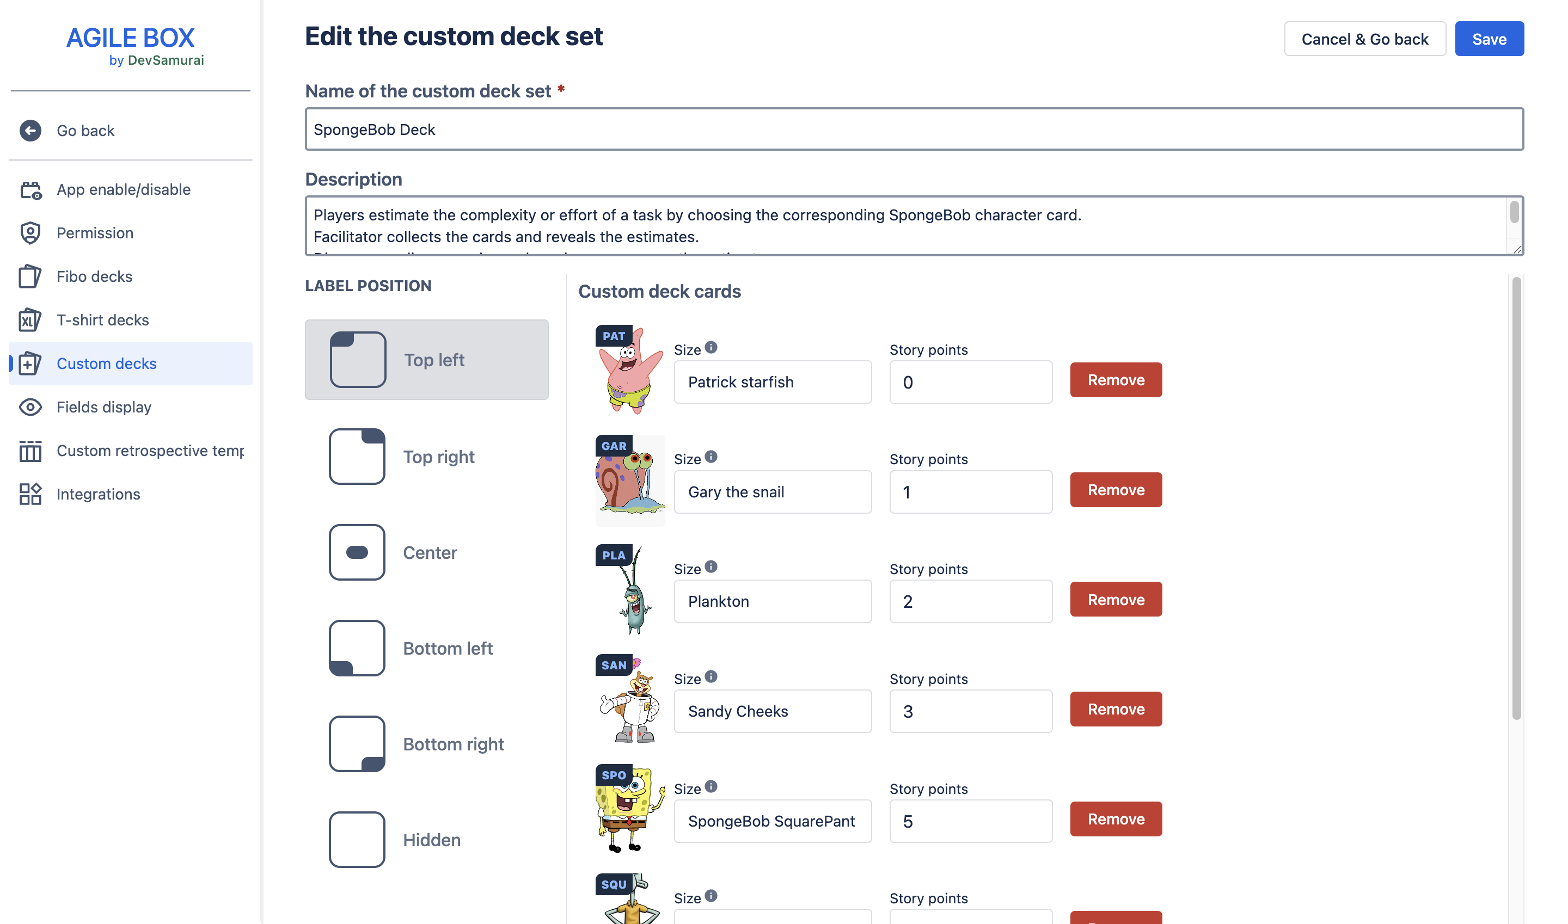Click the T-shirt decks XL icon
Image resolution: width=1568 pixels, height=924 pixels.
coord(30,320)
